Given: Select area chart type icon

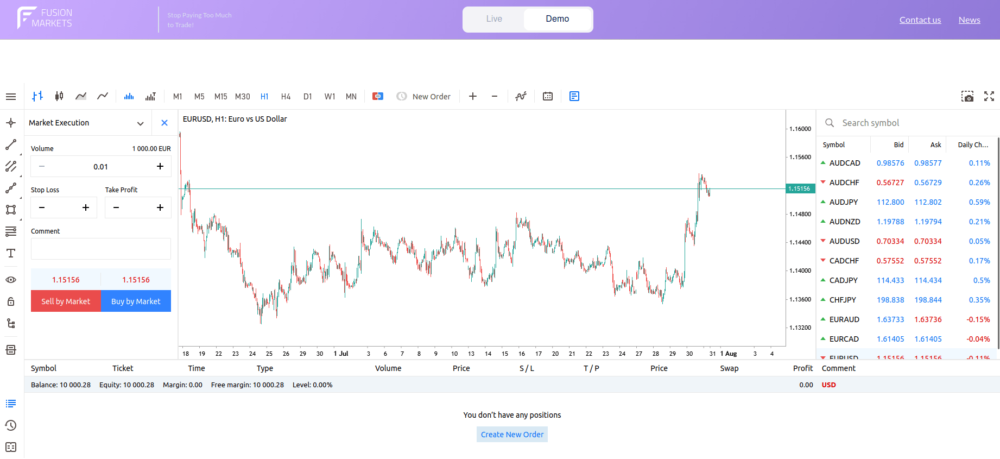Looking at the screenshot, I should pos(81,96).
